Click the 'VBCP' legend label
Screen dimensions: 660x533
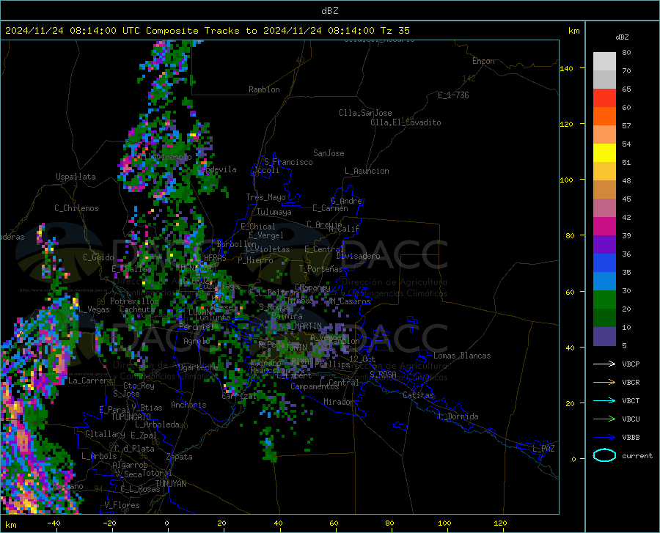point(631,364)
